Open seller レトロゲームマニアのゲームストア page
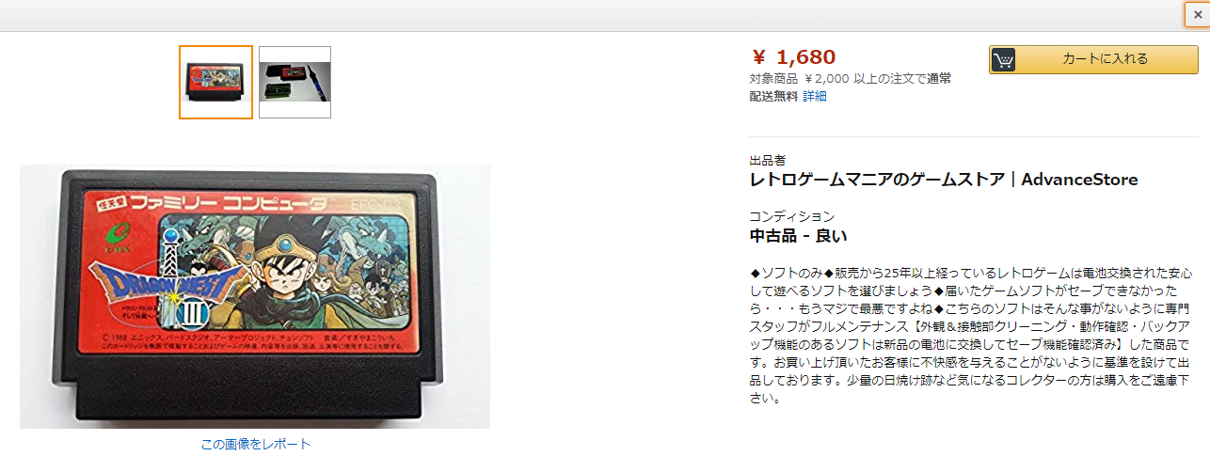Viewport: 1210px width, 456px height. pyautogui.click(x=877, y=180)
